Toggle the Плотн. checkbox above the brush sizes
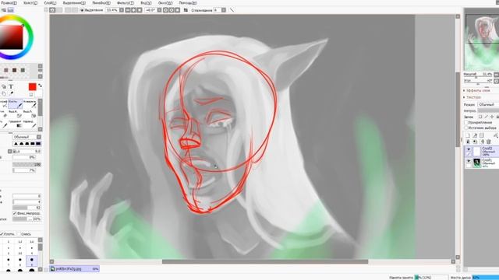Screen dimensions: 499x280 click(x=2, y=234)
